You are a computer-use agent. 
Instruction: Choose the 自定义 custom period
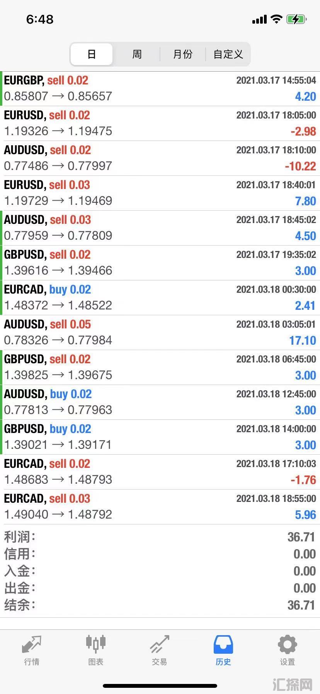click(x=228, y=54)
